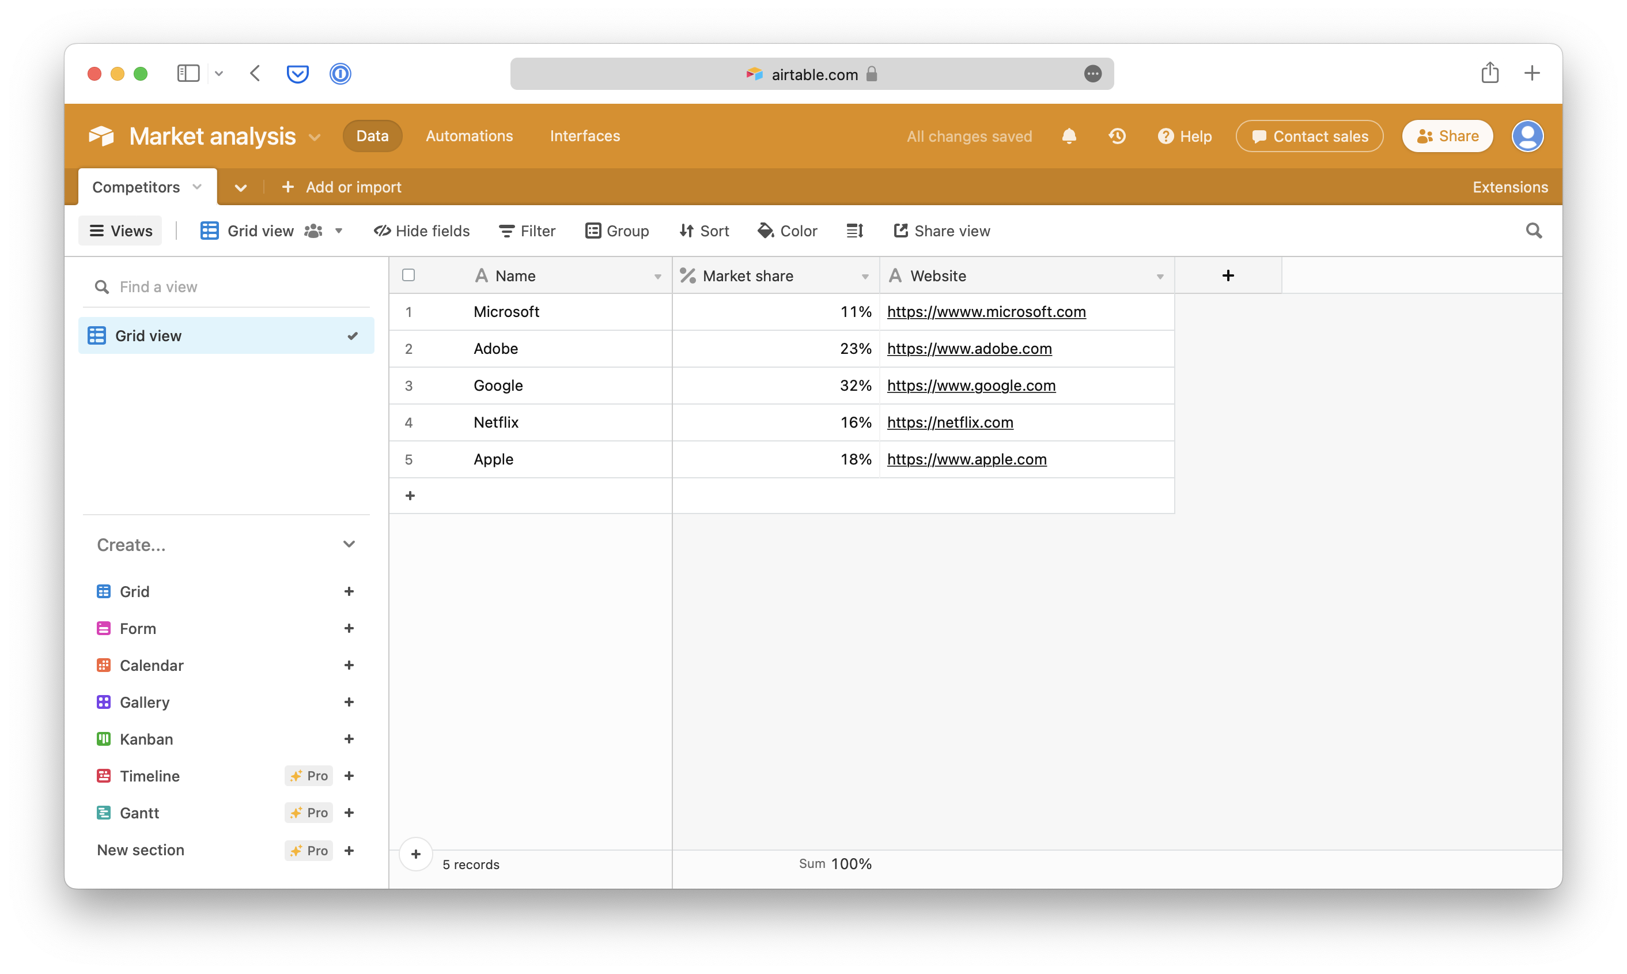Click in the Find a view field
Viewport: 1627px width, 974px height.
point(226,287)
